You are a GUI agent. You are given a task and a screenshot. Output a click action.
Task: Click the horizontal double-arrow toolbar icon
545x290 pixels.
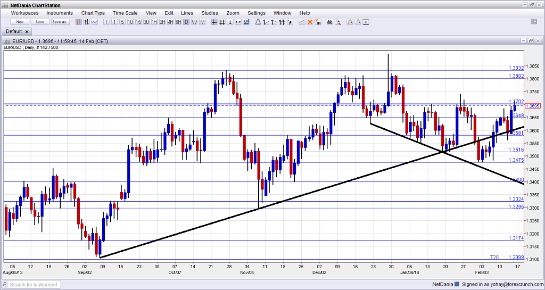(x=238, y=22)
